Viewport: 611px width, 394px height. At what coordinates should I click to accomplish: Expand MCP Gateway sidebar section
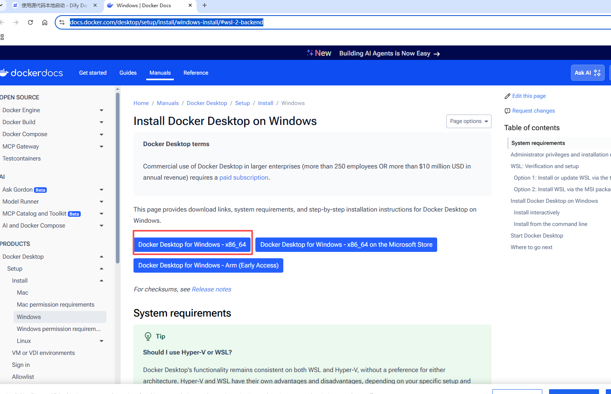click(102, 147)
